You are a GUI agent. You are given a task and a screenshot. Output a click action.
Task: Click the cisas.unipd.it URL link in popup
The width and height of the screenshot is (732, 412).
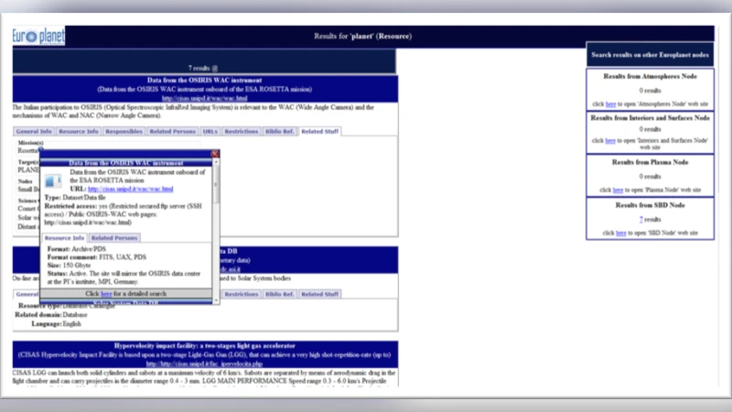tap(131, 189)
